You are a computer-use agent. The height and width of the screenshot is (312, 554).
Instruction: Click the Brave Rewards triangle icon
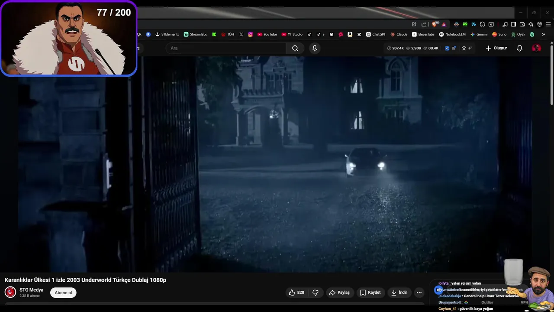(x=444, y=24)
